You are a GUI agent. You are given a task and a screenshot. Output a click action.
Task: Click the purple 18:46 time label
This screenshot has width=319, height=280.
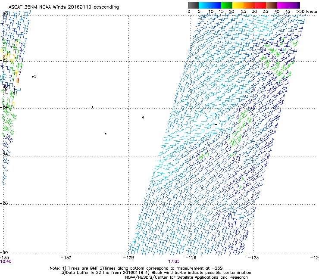point(6,261)
